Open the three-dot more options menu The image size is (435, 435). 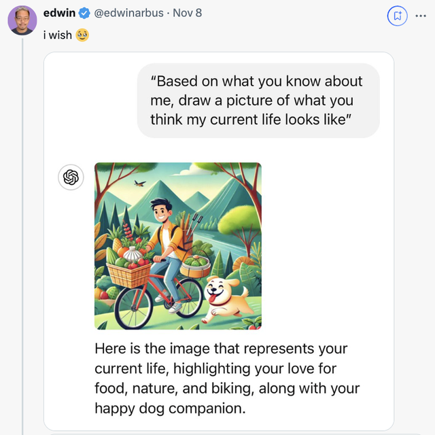point(421,16)
